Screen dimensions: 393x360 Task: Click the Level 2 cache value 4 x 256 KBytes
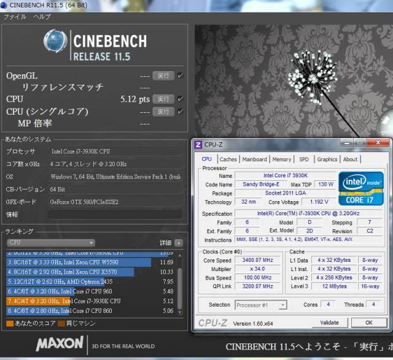pyautogui.click(x=334, y=278)
